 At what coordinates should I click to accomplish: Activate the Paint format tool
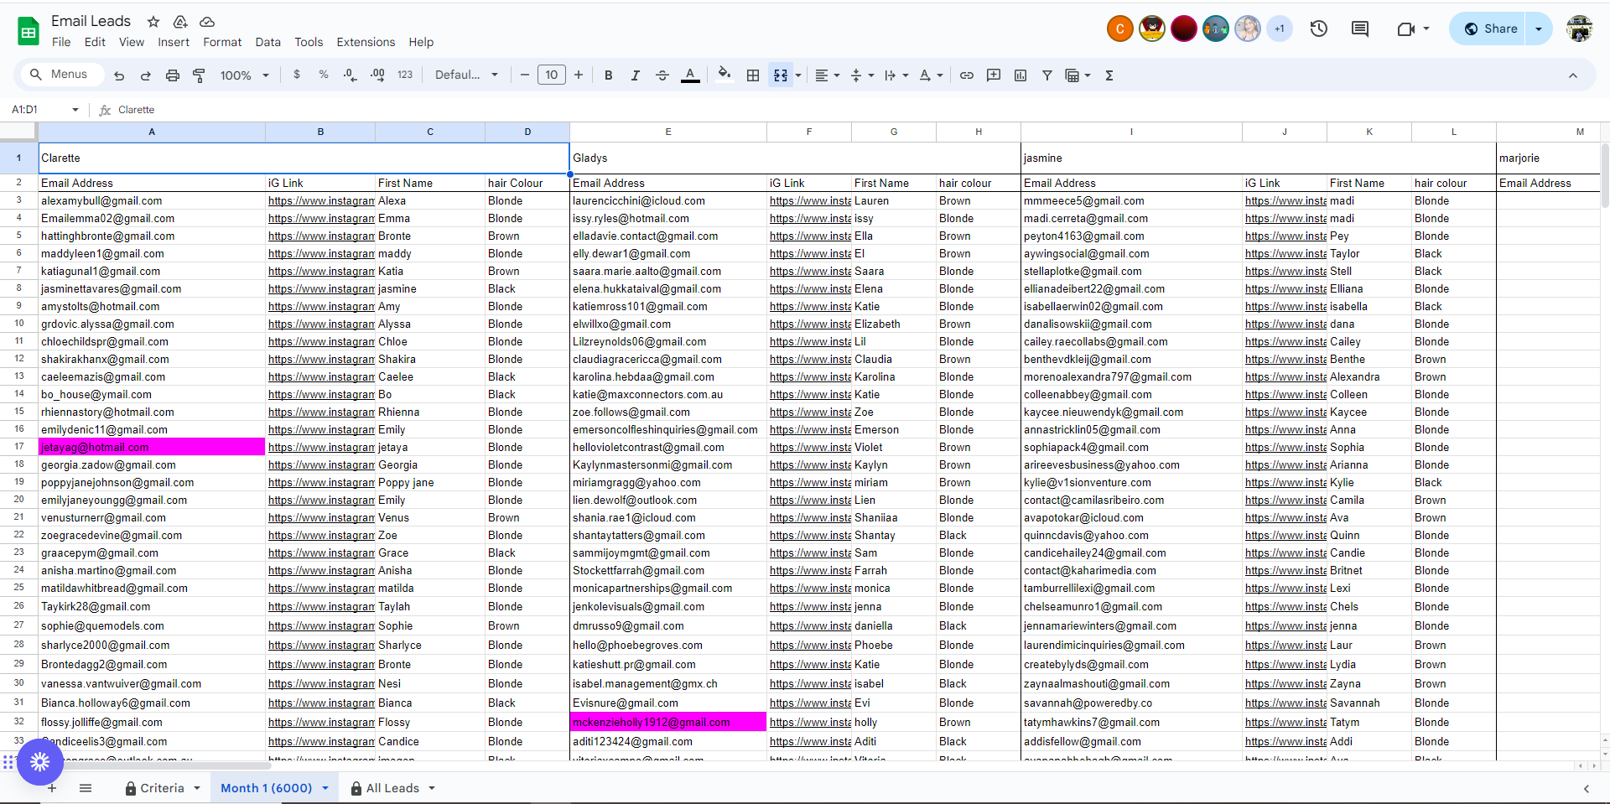(x=200, y=75)
